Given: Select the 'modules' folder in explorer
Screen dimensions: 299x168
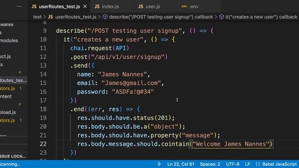Looking at the screenshot, I should [x=9, y=41].
